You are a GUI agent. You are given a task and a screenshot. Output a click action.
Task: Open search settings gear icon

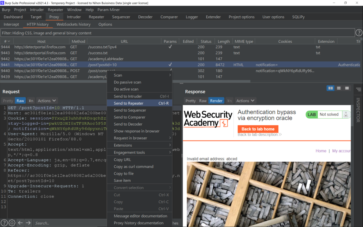point(12,223)
